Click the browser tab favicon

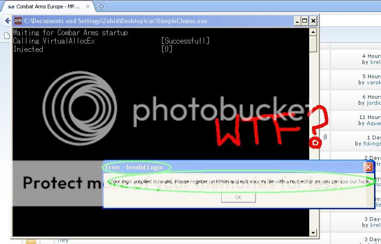pyautogui.click(x=11, y=7)
